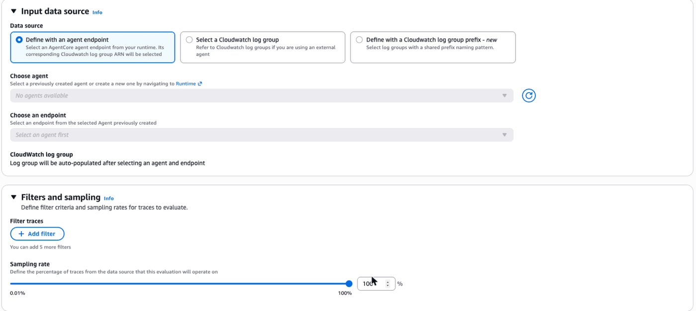
Task: Open the 'No agents available' agent dropdown
Action: (x=261, y=96)
